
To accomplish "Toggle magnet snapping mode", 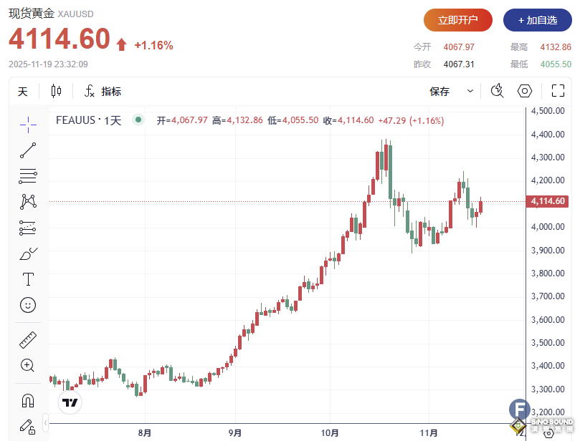I will [x=27, y=400].
